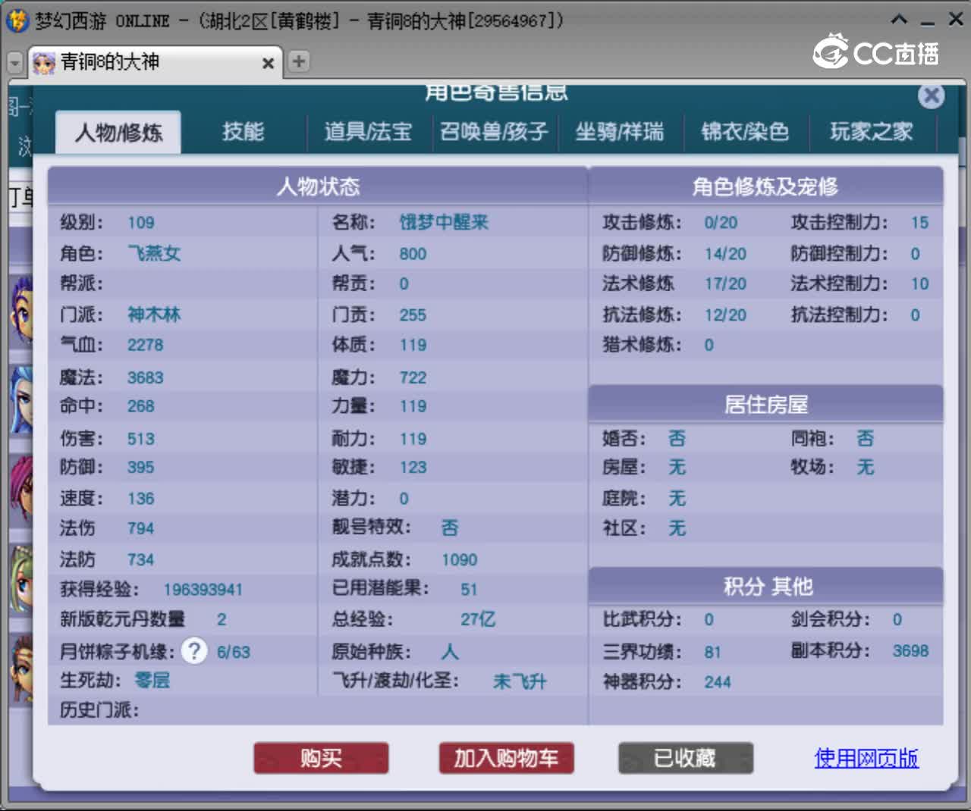
Task: Select the green-haired character portrait on the left
Action: 21,578
